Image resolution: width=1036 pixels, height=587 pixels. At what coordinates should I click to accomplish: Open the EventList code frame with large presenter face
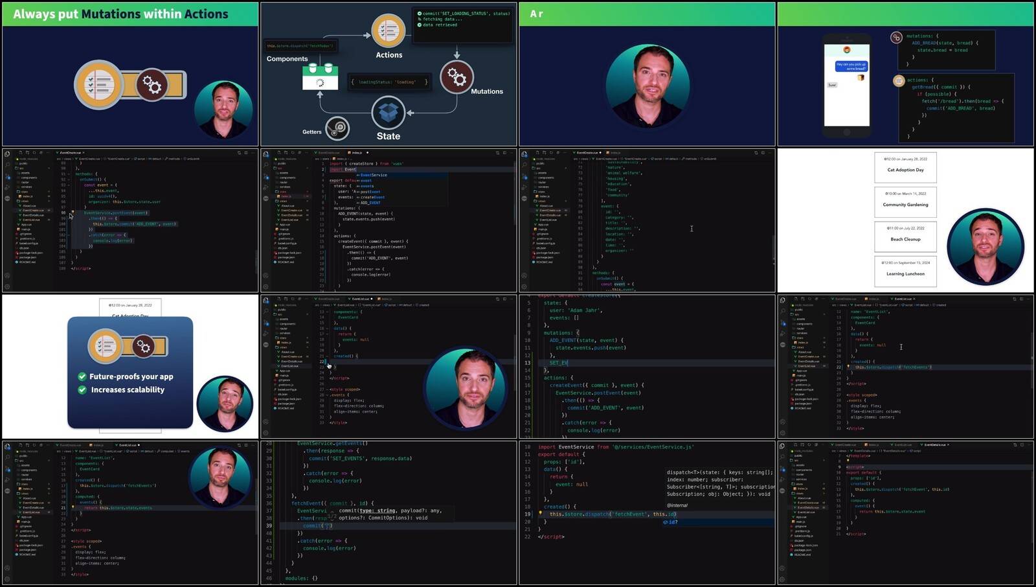pos(388,367)
